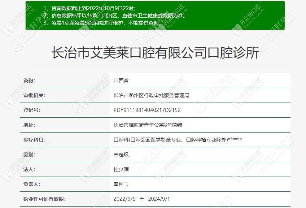Screen dimensions: 306x208
Task: Click the label 级别:
Action: (29, 155)
